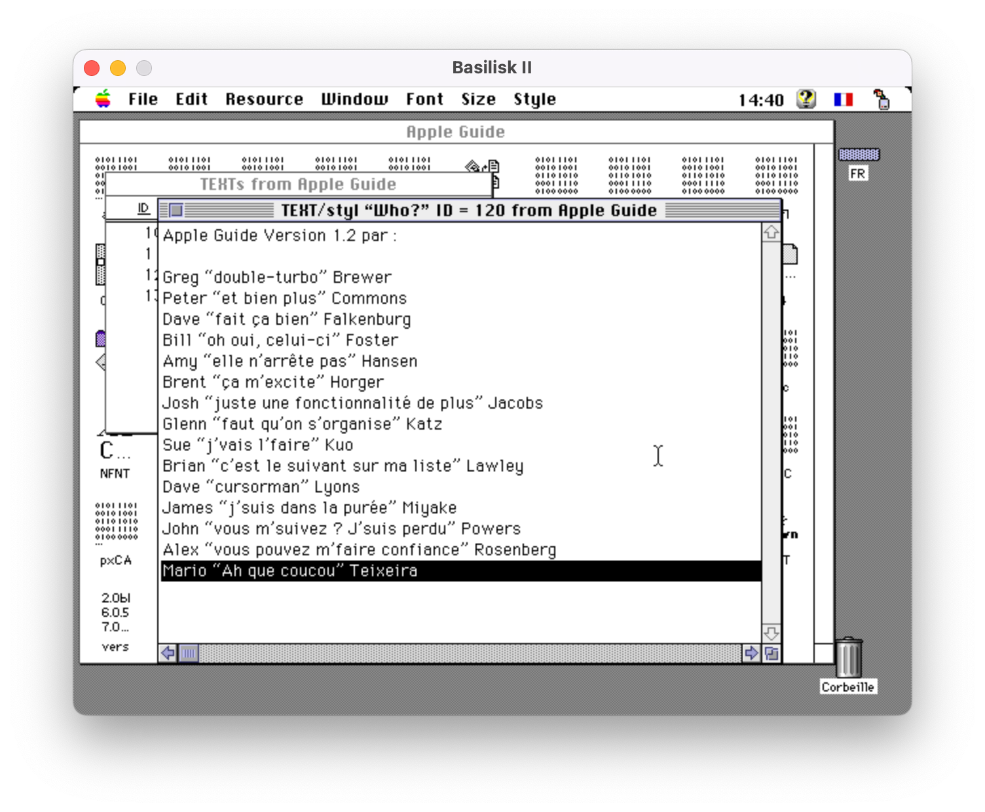Click the line Sue "j'vais l'faire" Kuo
Viewport: 985px width, 812px height.
point(258,445)
